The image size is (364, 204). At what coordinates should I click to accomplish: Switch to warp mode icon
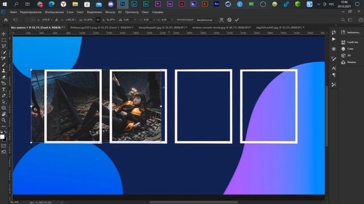pyautogui.click(x=222, y=20)
